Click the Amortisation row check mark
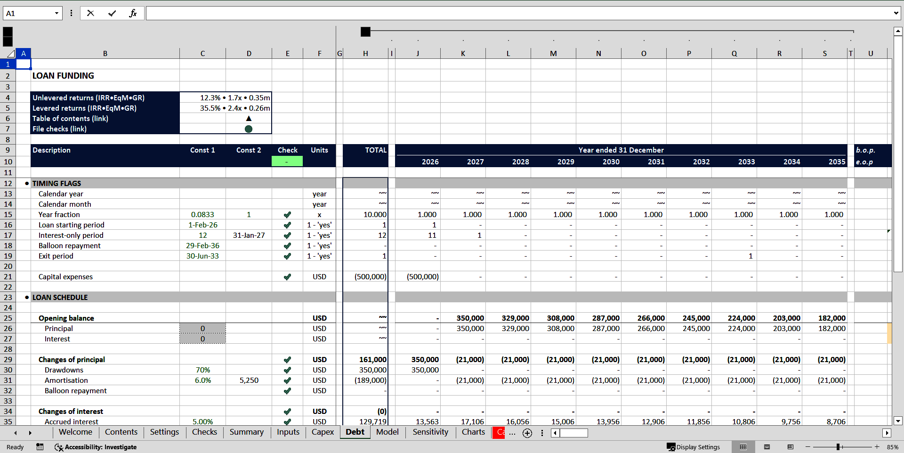 coord(287,380)
